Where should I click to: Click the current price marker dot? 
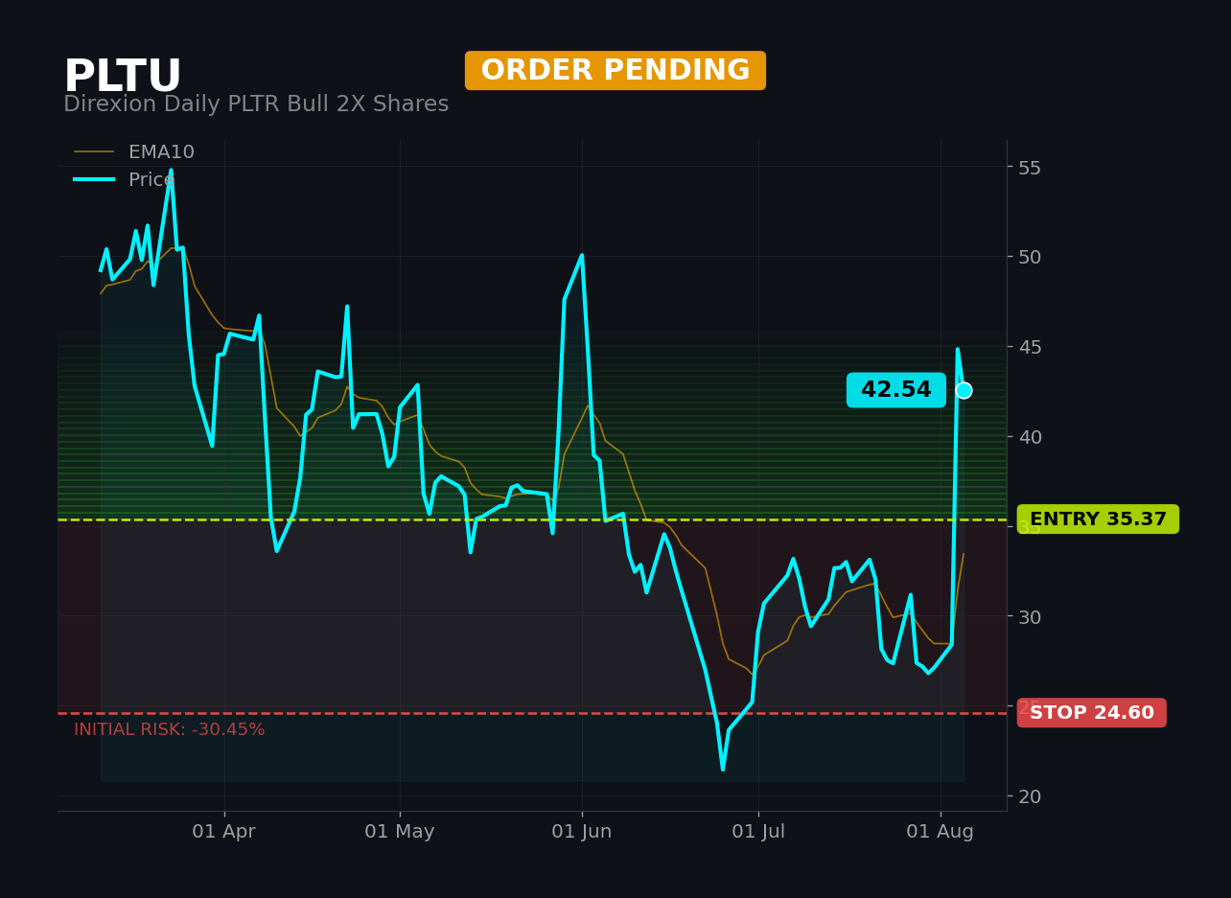(x=964, y=390)
